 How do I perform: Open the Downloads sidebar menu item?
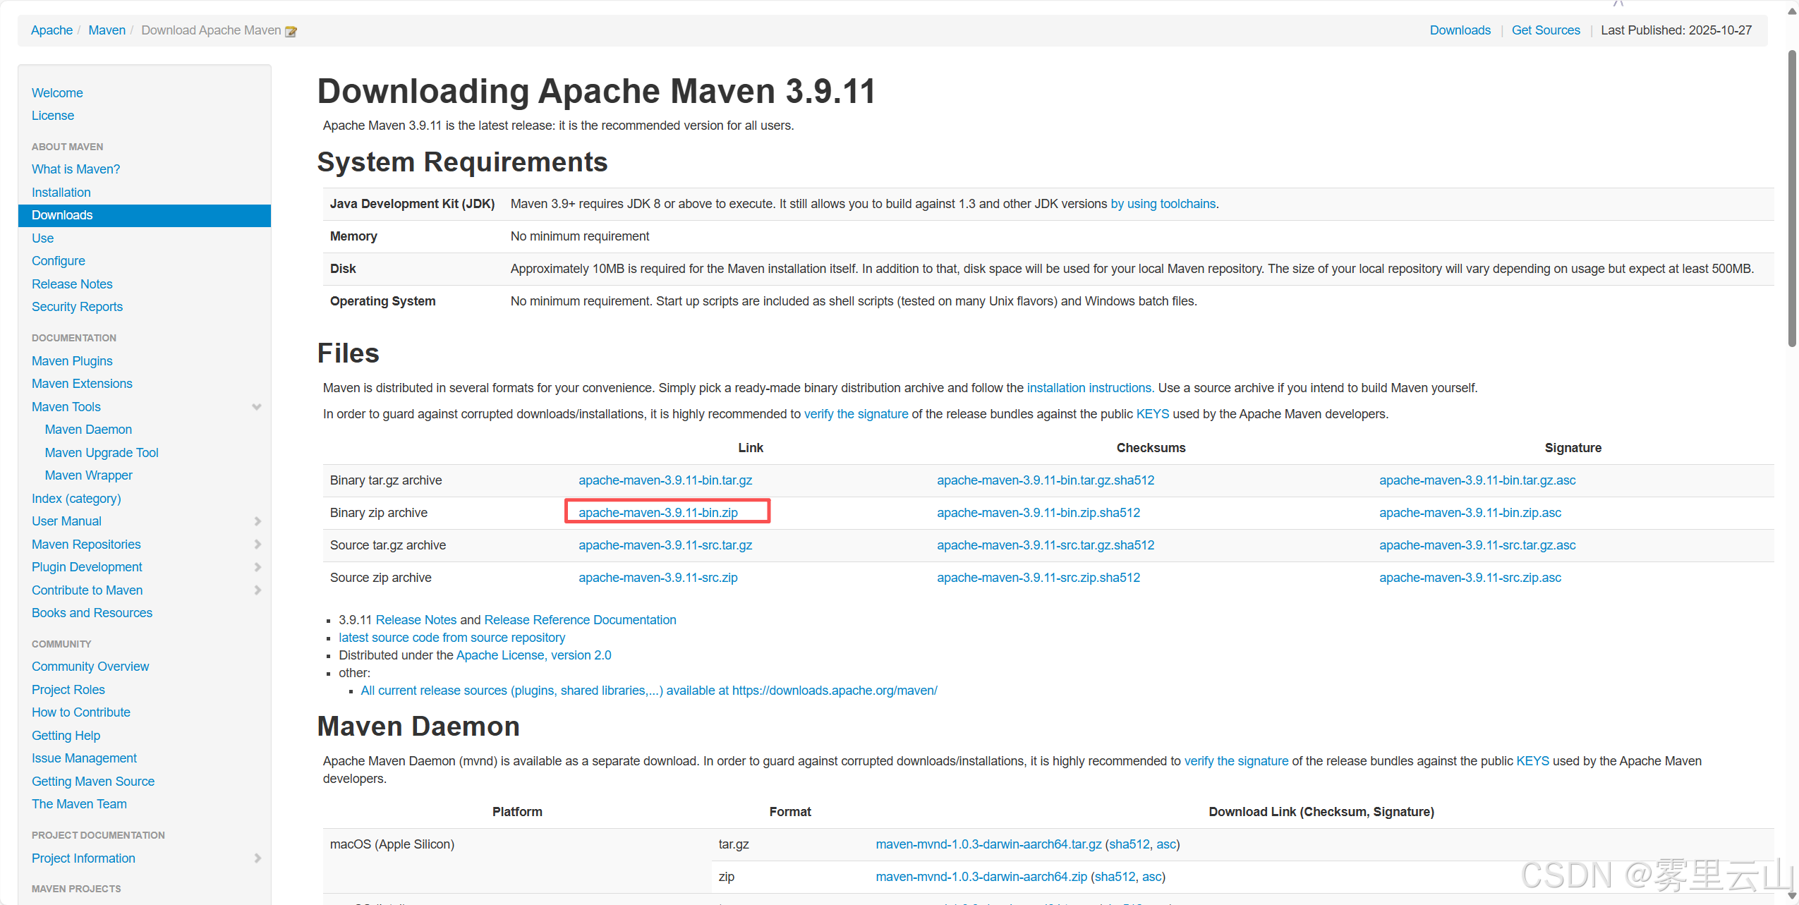tap(62, 215)
